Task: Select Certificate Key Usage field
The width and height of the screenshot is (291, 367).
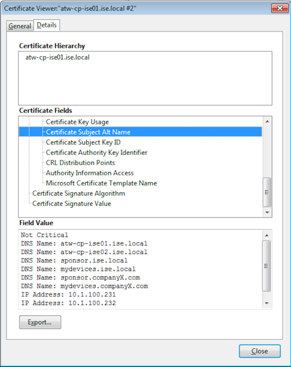Action: [x=77, y=122]
